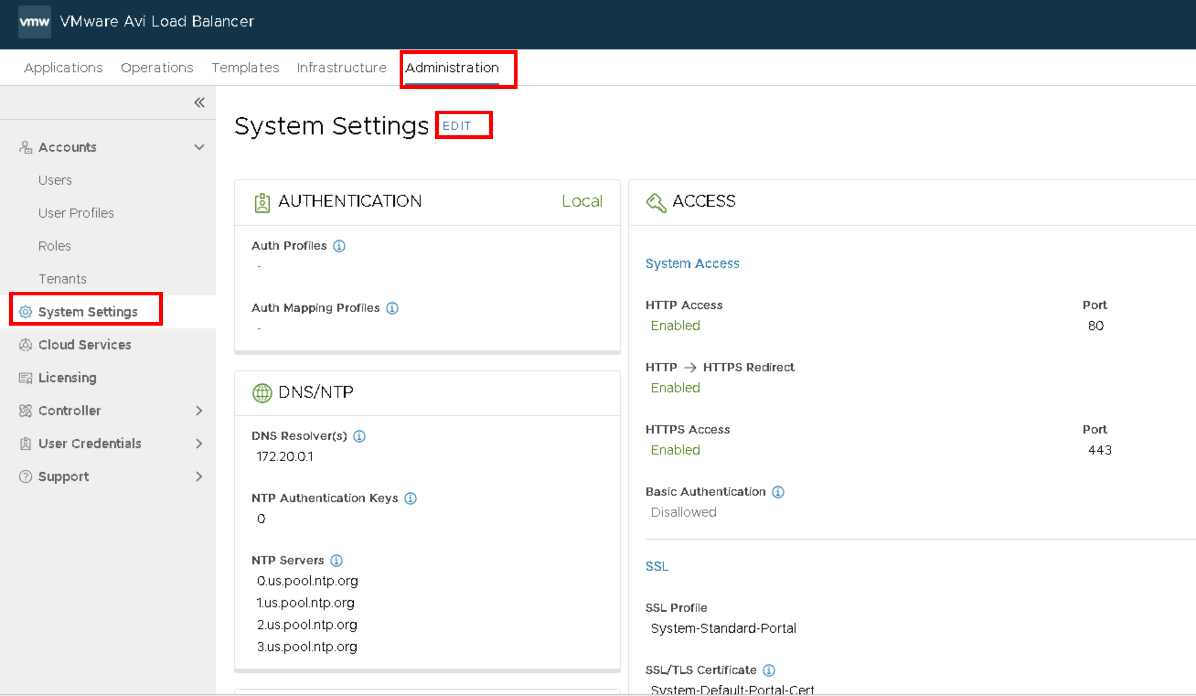Click the Access key icon
This screenshot has height=696, width=1196.
pyautogui.click(x=657, y=203)
